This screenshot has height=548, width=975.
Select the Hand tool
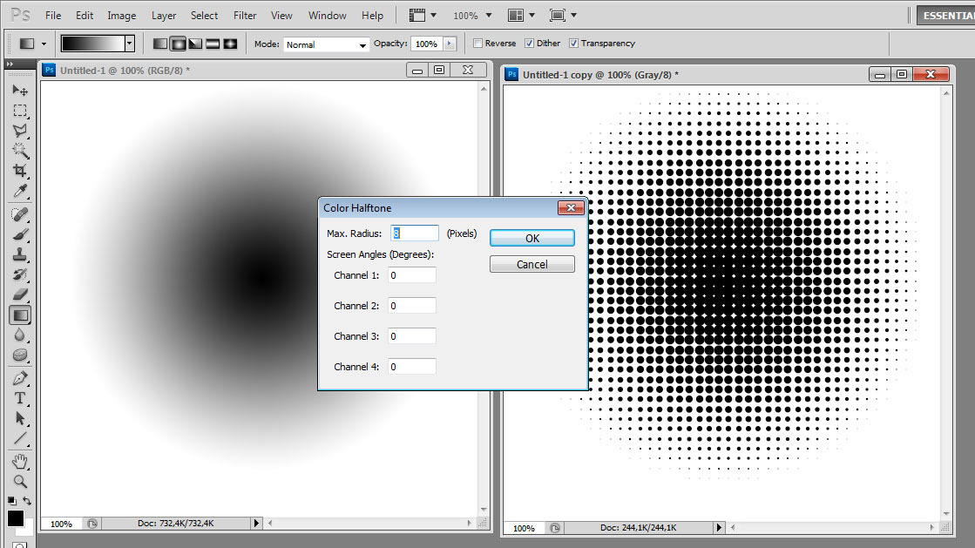[20, 462]
